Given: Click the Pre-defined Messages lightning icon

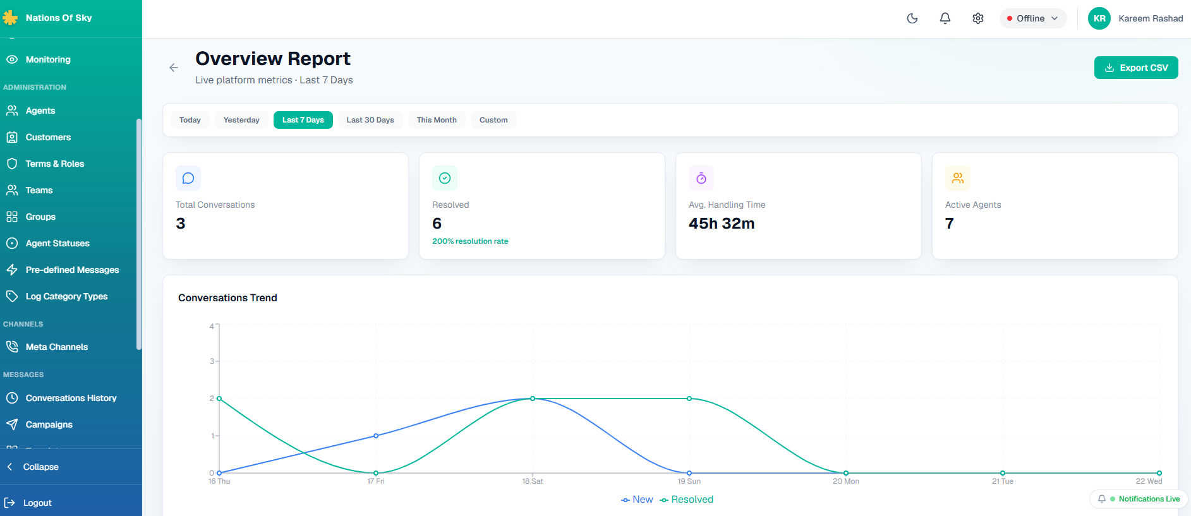Looking at the screenshot, I should pos(12,270).
